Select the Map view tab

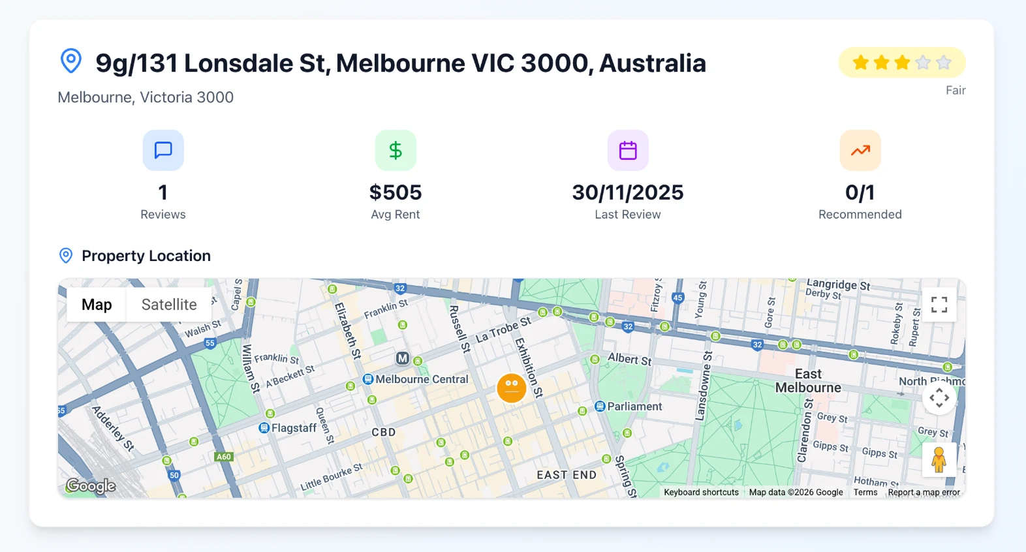point(97,305)
